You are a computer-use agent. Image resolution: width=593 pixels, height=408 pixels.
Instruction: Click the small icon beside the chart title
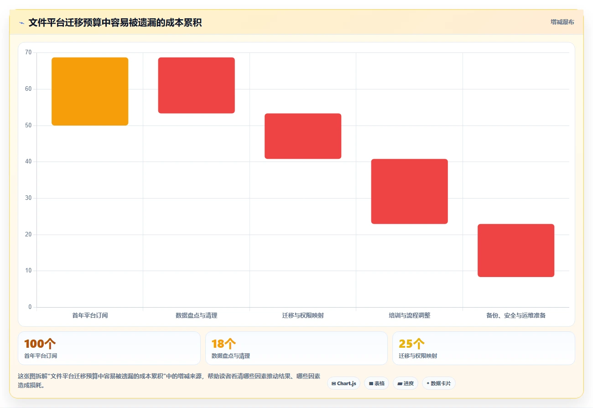pyautogui.click(x=21, y=23)
